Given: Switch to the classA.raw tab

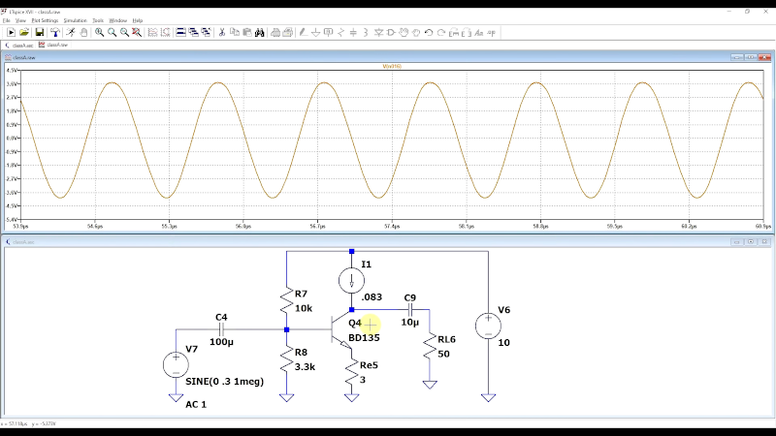Looking at the screenshot, I should coord(56,45).
